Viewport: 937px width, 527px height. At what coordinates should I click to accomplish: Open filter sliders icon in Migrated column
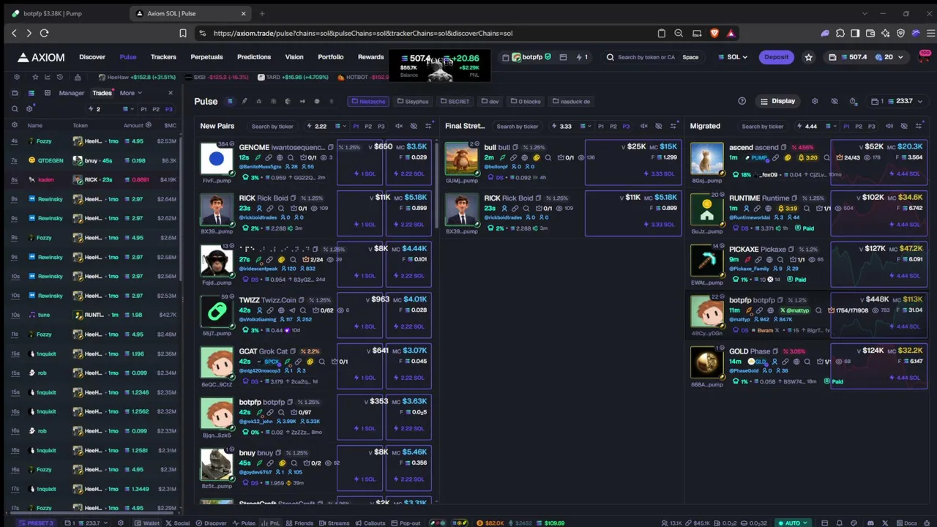[919, 126]
